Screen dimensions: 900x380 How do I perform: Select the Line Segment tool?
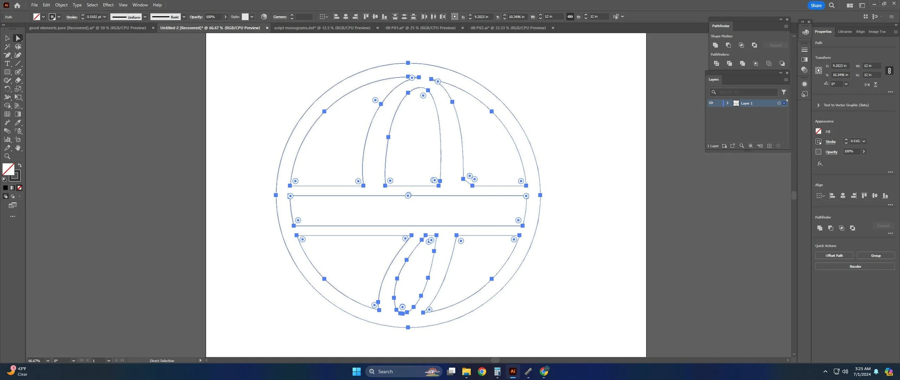tap(18, 63)
